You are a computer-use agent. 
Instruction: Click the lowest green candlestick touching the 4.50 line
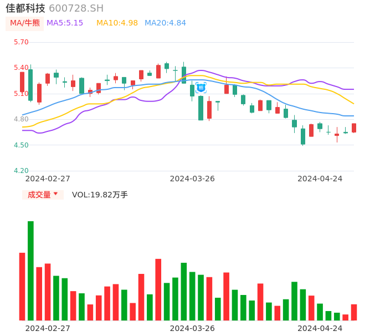pos(303,136)
